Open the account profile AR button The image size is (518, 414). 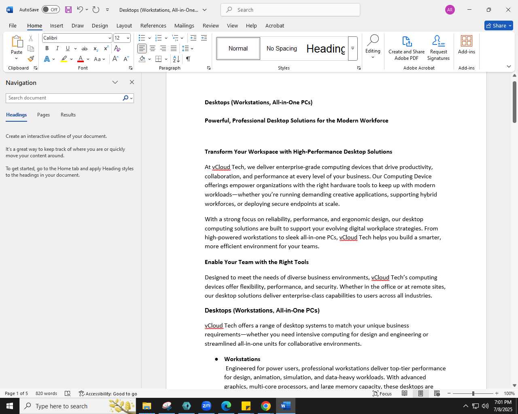pyautogui.click(x=450, y=10)
